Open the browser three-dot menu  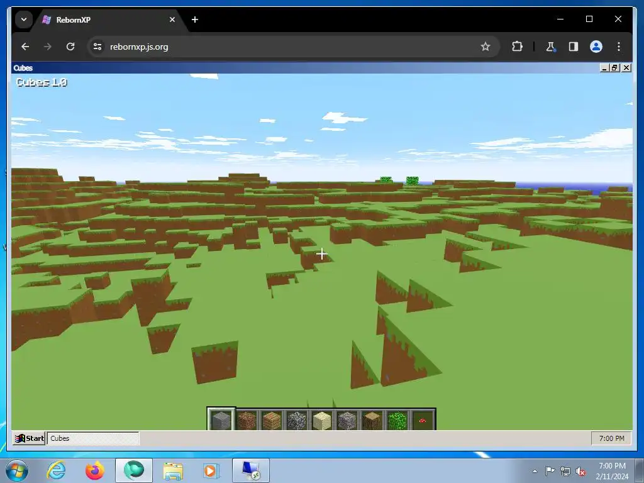(619, 47)
